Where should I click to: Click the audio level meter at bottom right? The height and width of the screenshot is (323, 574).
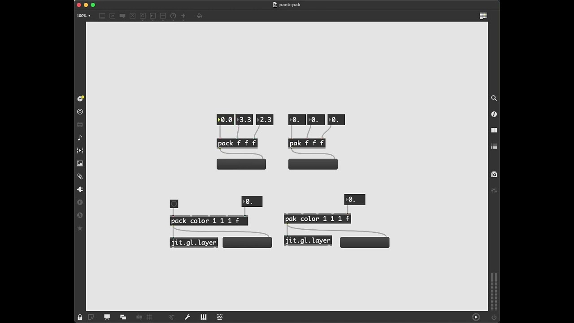[x=494, y=292]
